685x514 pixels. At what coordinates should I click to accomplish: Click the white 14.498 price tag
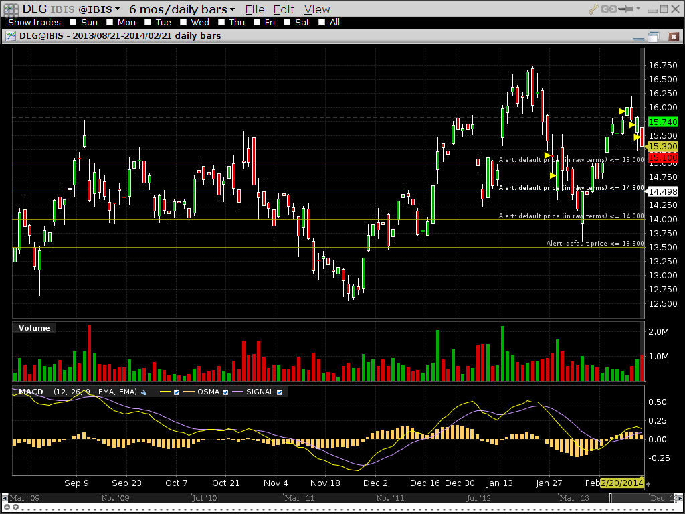663,192
